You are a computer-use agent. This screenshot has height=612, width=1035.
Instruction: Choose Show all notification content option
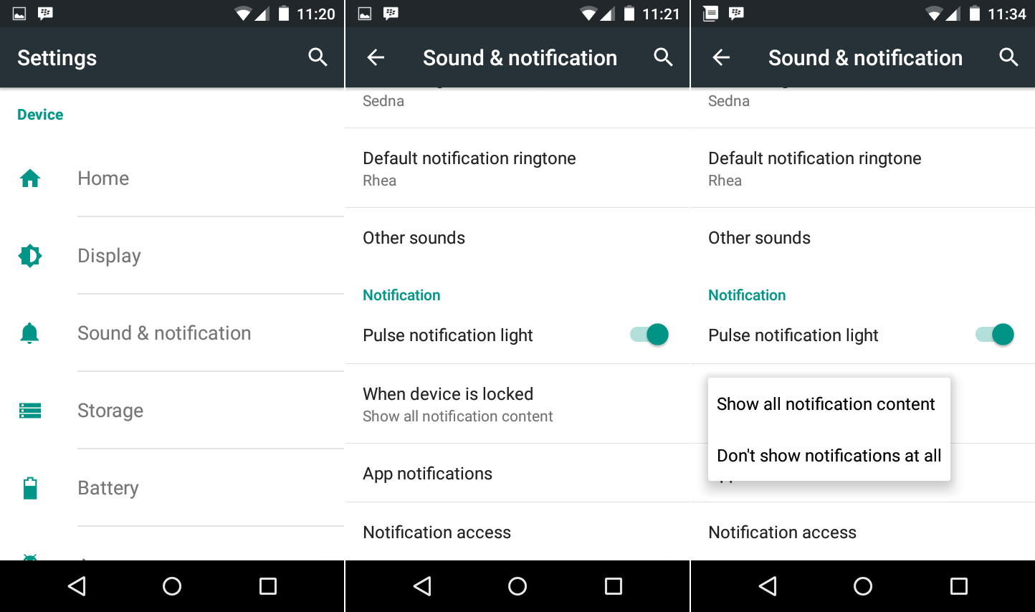click(829, 404)
